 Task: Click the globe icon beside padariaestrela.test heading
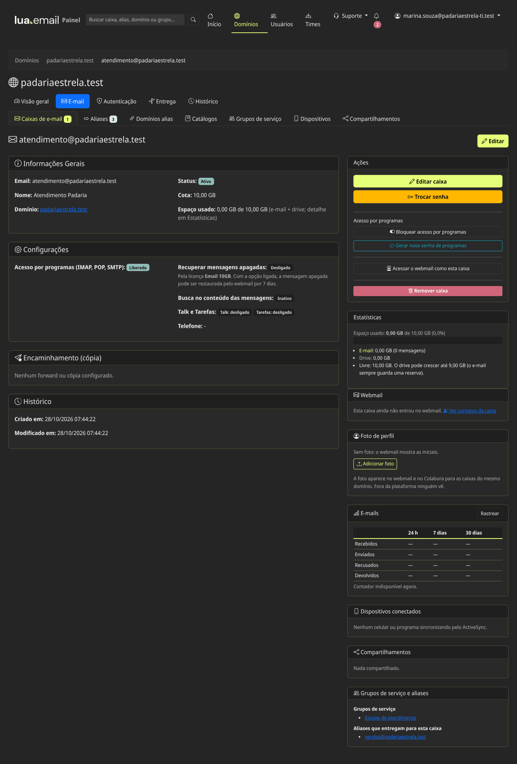[x=13, y=82]
